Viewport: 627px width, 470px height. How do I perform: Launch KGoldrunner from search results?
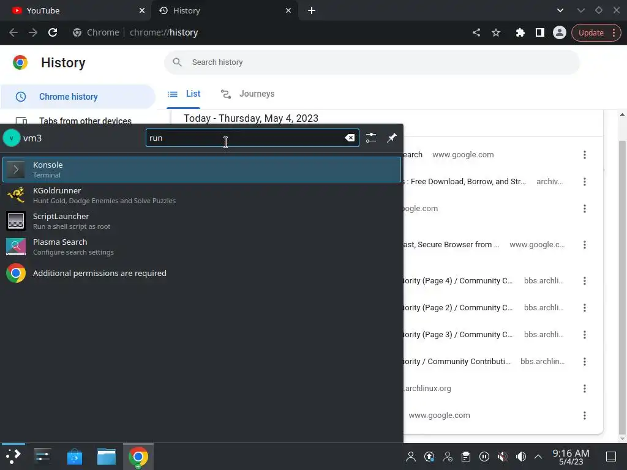(x=201, y=195)
